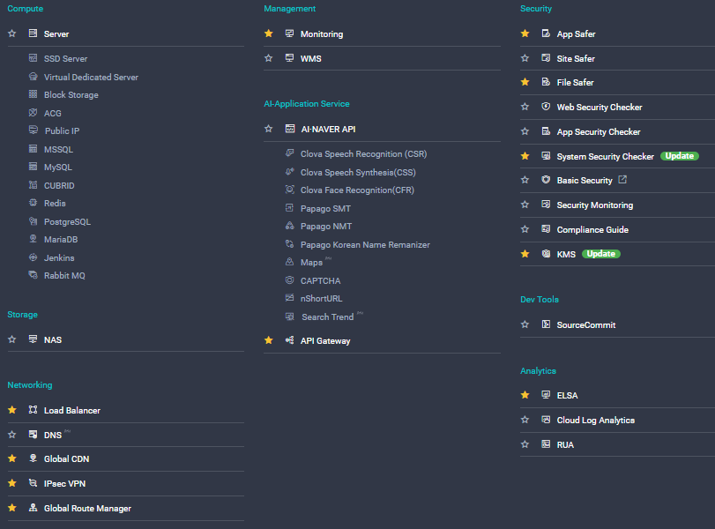Click the CUBRID database icon
Viewport: 715px width, 529px height.
[x=33, y=185]
